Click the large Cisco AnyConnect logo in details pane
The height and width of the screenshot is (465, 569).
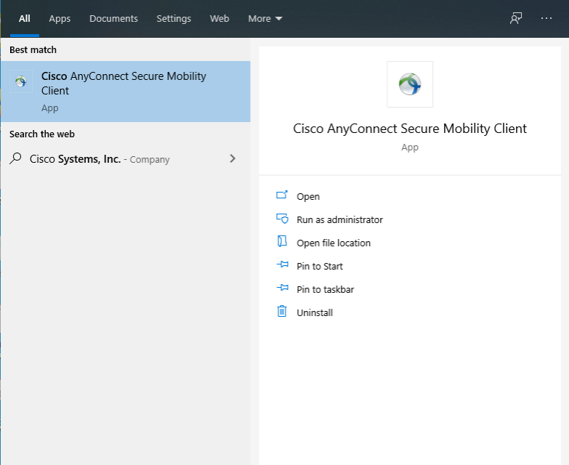point(410,84)
